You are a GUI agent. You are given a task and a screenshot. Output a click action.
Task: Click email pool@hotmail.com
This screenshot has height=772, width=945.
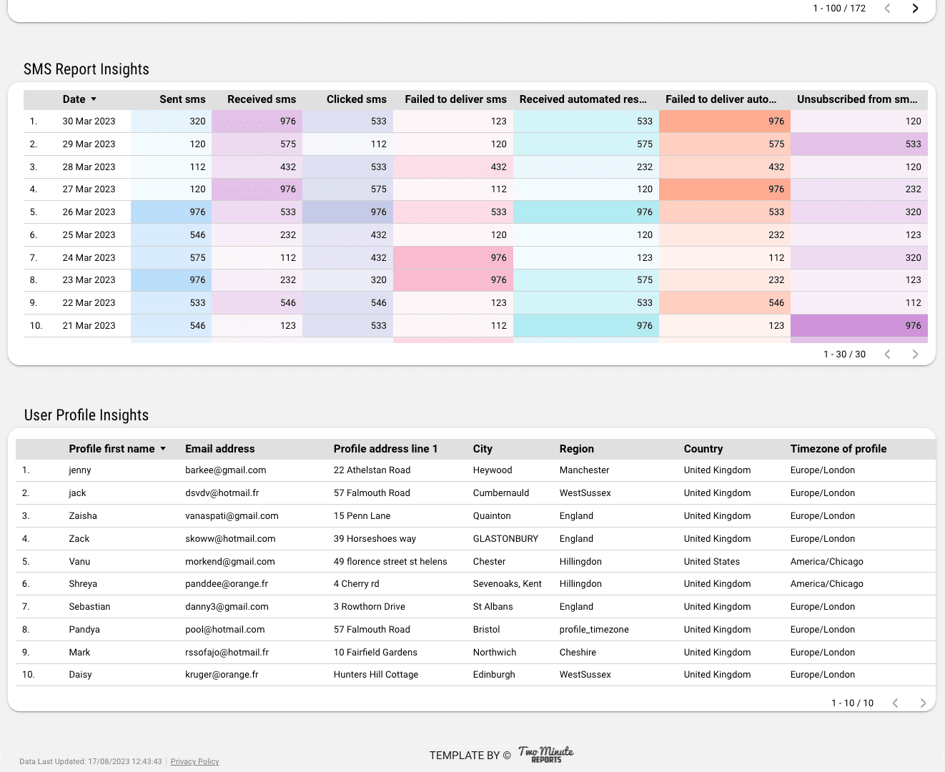(225, 630)
